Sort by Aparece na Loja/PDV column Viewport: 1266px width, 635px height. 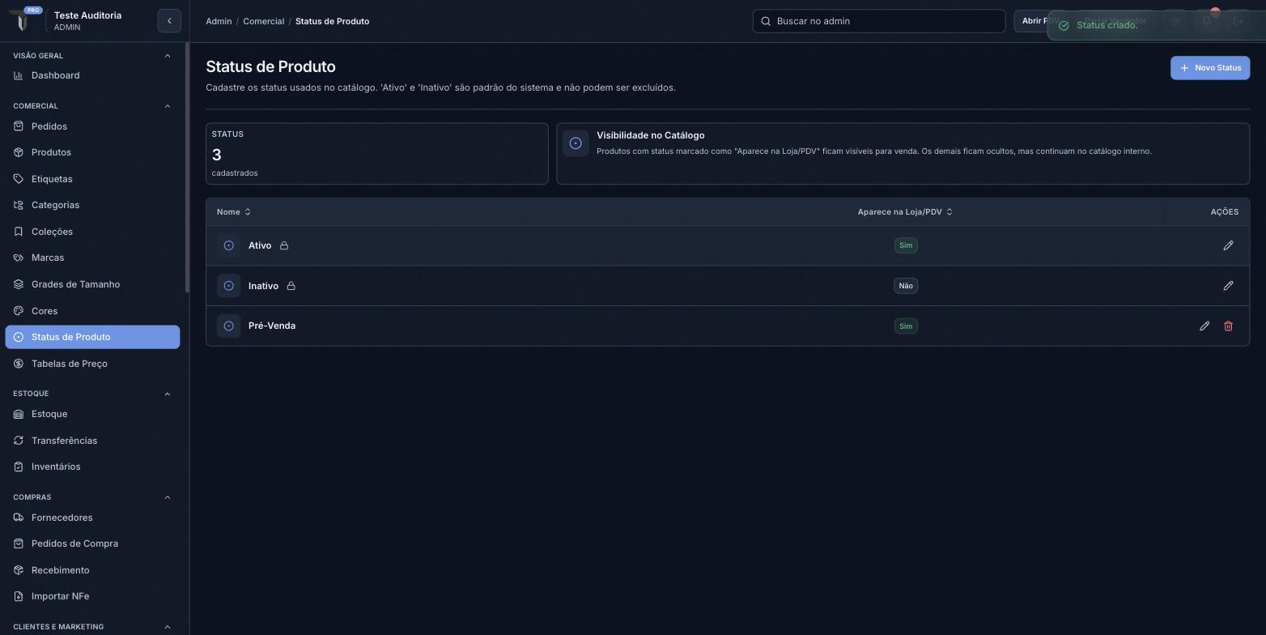tap(905, 212)
